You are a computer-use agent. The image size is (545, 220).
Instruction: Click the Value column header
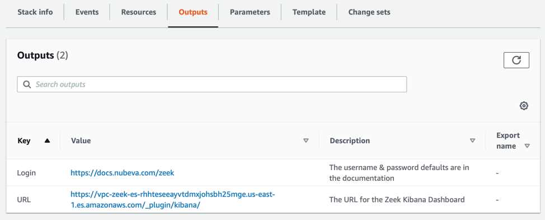(81, 141)
